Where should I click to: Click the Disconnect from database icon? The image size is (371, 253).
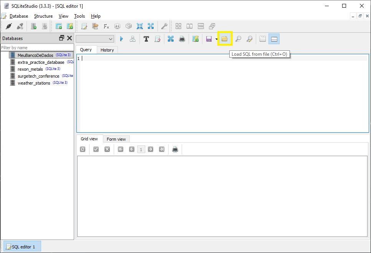click(x=20, y=26)
